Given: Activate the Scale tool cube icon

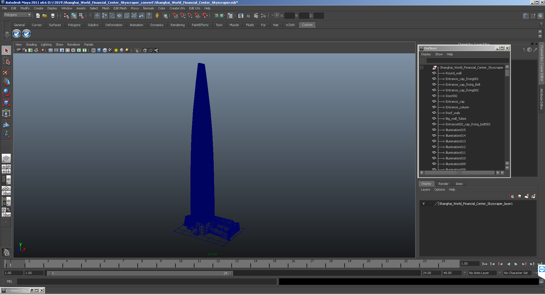Looking at the screenshot, I should (6, 103).
